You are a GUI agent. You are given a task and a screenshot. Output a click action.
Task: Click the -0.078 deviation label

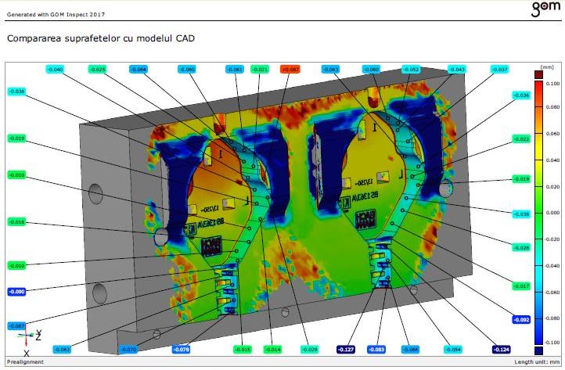[x=181, y=349]
